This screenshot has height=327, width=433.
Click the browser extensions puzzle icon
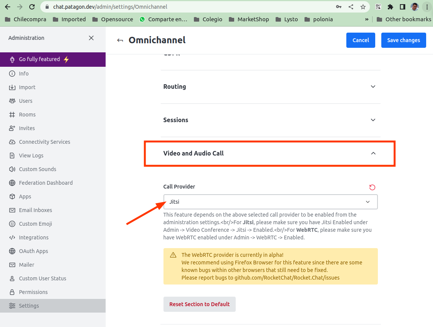coord(390,7)
